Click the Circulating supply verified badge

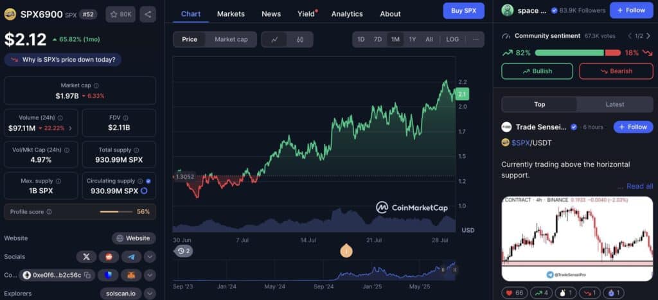click(x=148, y=181)
